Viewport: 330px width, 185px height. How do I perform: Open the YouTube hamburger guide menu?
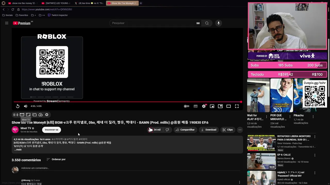(x=7, y=23)
